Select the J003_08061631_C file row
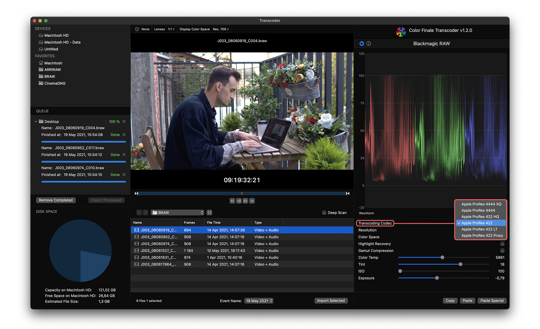 (x=242, y=257)
